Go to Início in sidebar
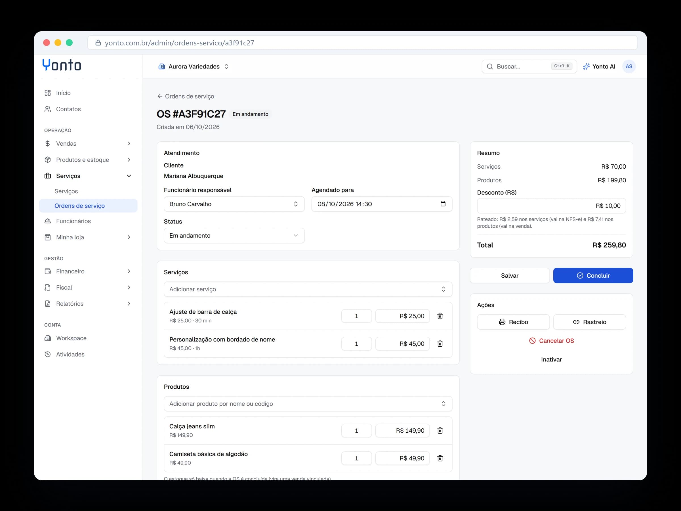 pos(88,93)
